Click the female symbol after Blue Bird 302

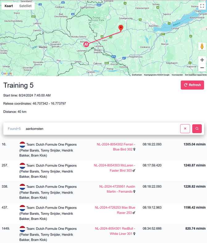(134, 149)
